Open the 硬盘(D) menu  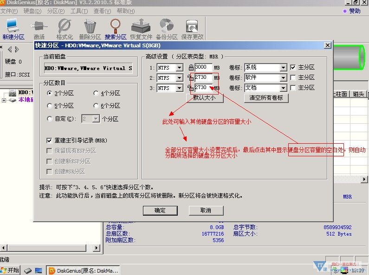[32, 11]
